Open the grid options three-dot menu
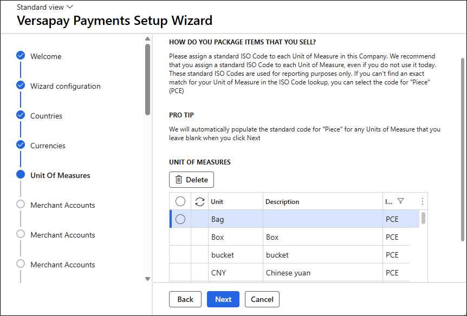 pyautogui.click(x=423, y=201)
